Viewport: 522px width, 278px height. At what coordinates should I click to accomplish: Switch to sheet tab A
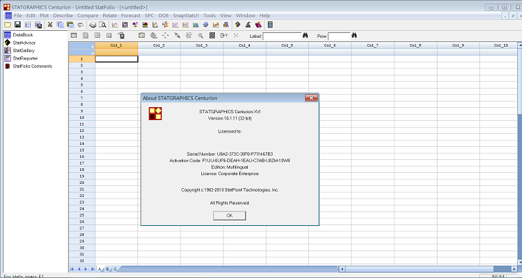(100, 269)
